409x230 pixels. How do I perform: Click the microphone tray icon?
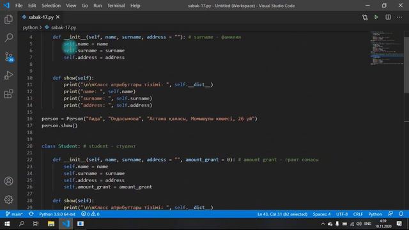pos(337,224)
